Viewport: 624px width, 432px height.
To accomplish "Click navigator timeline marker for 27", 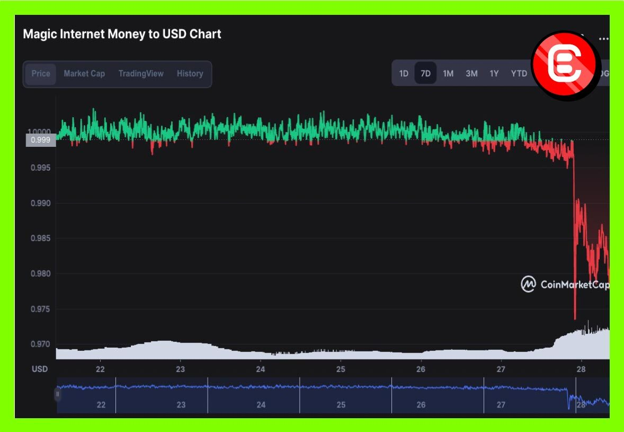I will pos(501,405).
